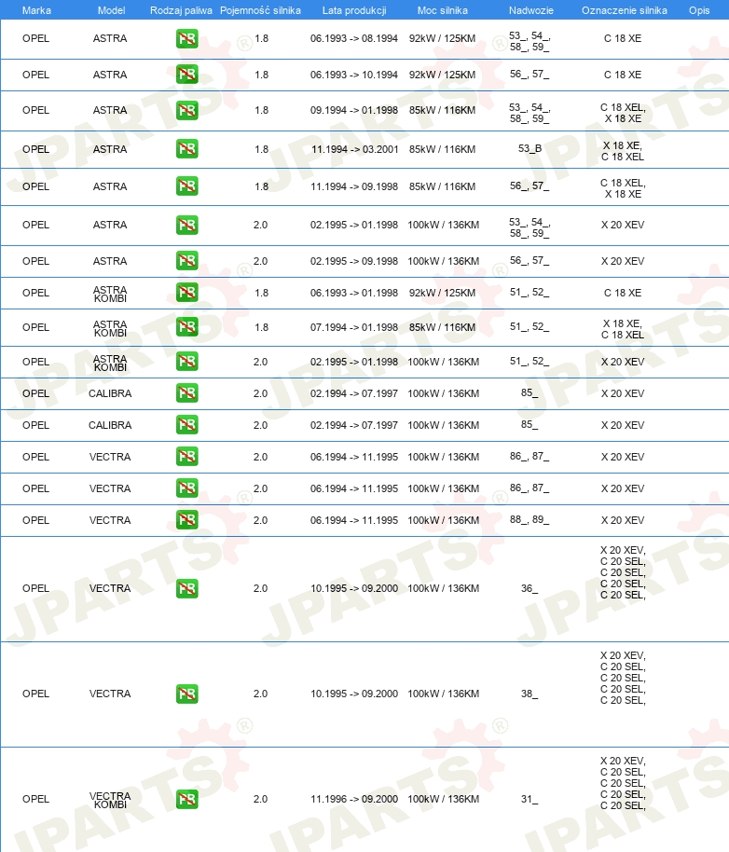This screenshot has width=729, height=852.
Task: Click engine code C 18 XE in Astra Kombi row
Action: point(623,293)
